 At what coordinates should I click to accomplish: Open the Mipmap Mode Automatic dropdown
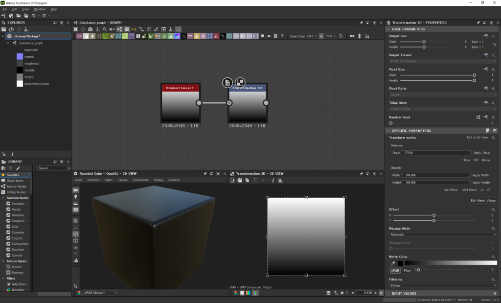[443, 234]
